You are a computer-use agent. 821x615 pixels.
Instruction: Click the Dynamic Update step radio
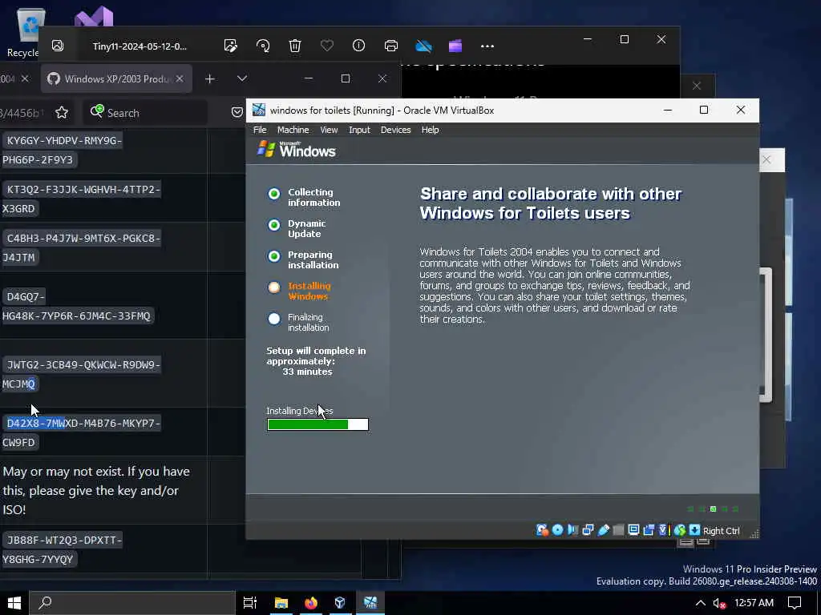274,225
